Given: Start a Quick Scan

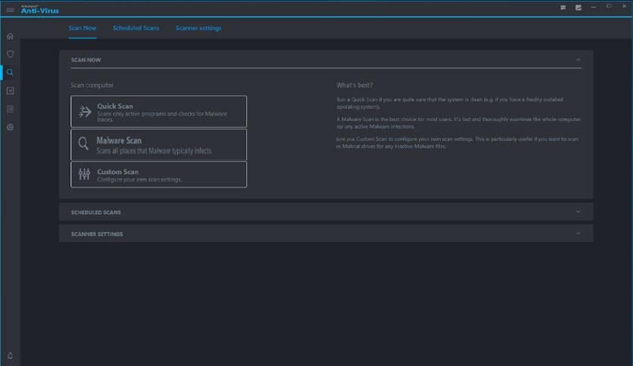Looking at the screenshot, I should coord(159,112).
